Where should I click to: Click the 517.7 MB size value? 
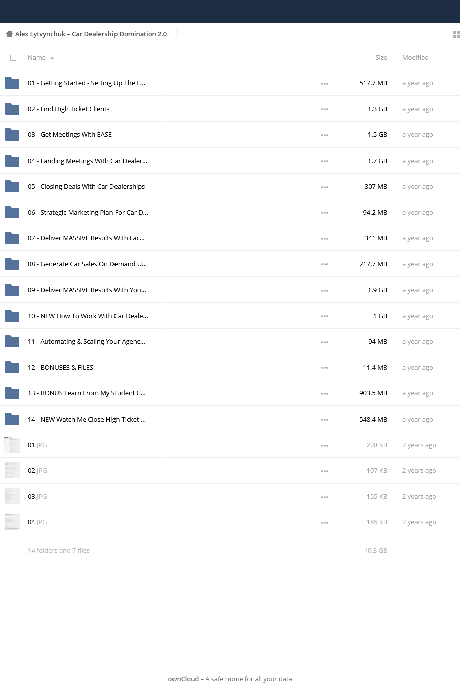coord(373,83)
